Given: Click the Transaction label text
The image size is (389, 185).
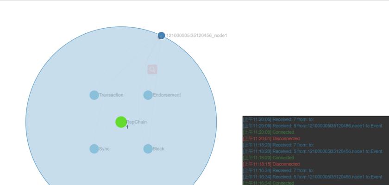Looking at the screenshot, I should pyautogui.click(x=111, y=95).
